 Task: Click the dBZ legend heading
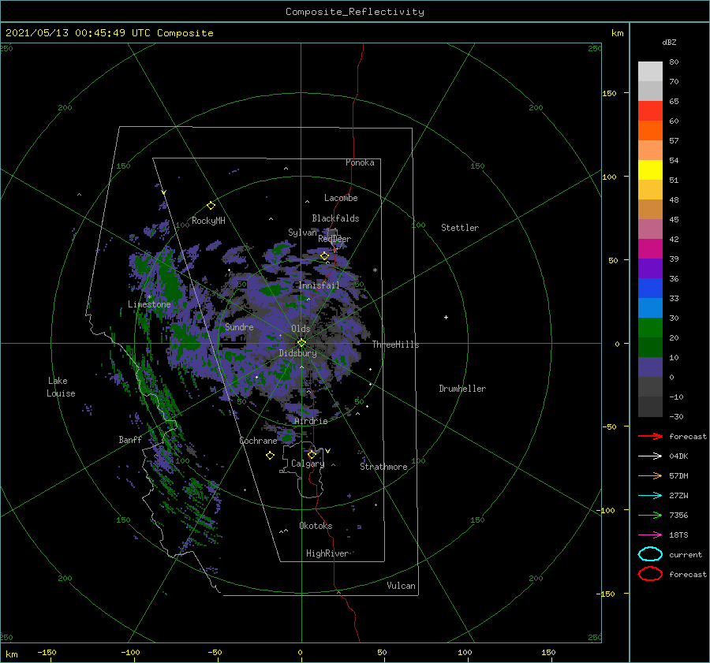coord(669,43)
